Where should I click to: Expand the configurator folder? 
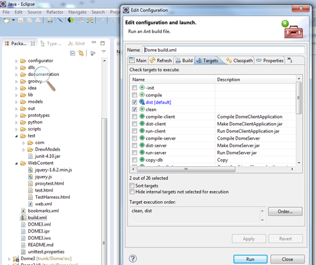(16, 61)
